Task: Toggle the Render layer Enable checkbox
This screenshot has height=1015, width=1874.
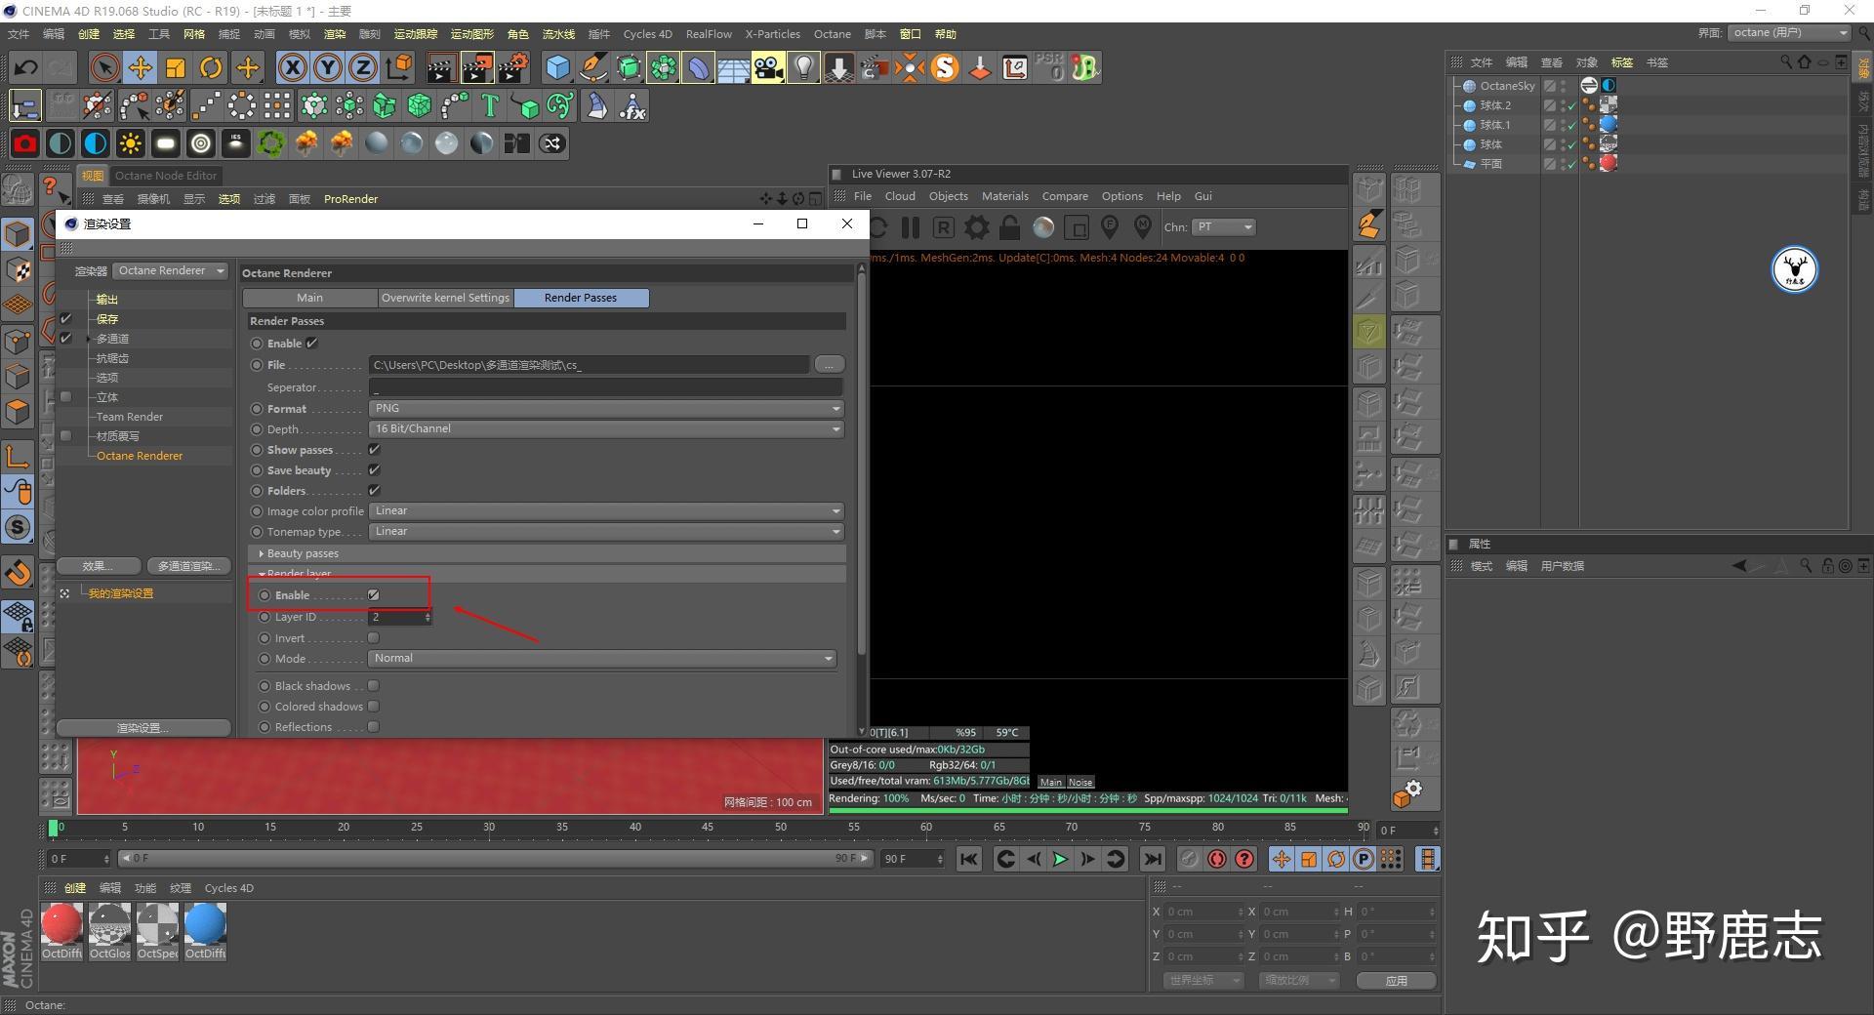Action: (x=373, y=595)
